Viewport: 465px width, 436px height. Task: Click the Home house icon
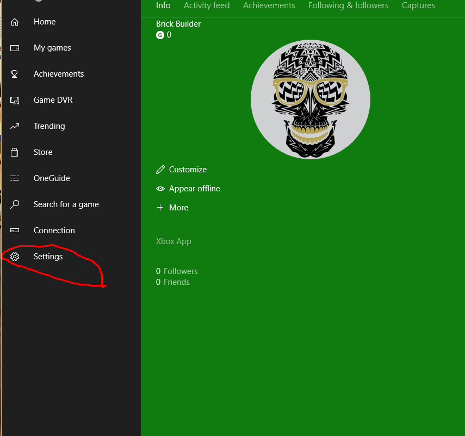coord(15,22)
